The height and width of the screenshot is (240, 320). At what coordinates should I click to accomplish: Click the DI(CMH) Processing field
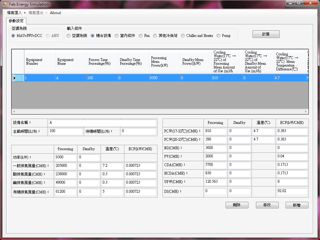coord(216,191)
